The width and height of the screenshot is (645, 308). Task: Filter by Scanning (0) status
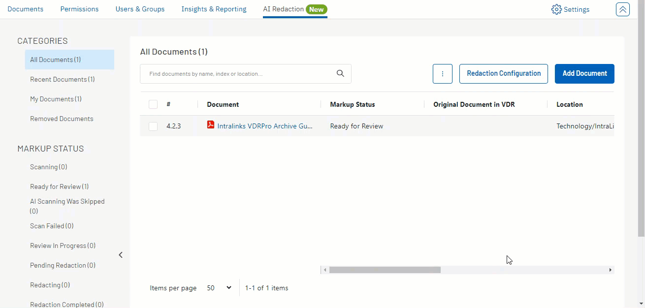(x=49, y=167)
